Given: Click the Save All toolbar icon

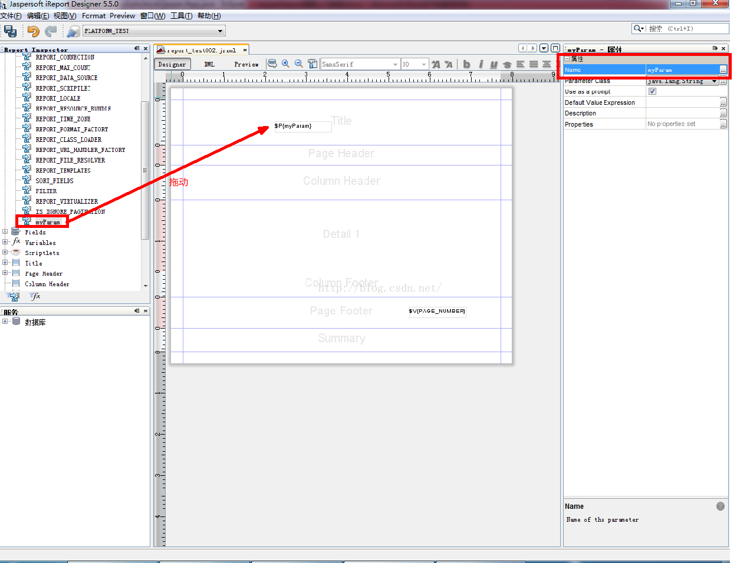Looking at the screenshot, I should [x=10, y=31].
